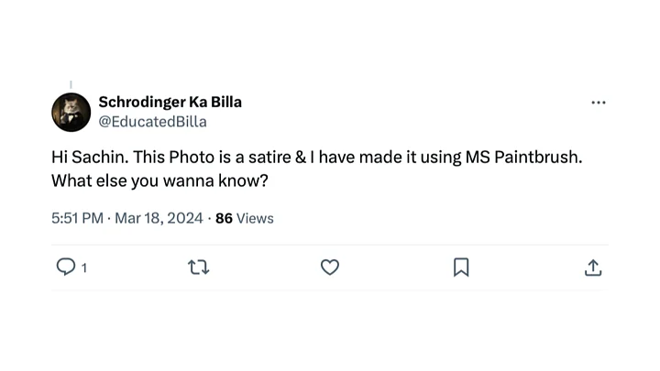
Task: Click the 'Views' label text
Action: [255, 218]
